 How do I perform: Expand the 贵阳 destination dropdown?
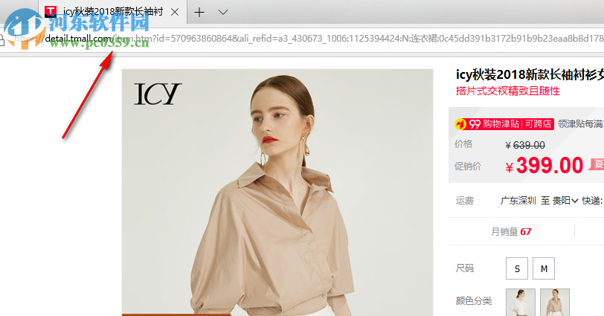pyautogui.click(x=565, y=201)
